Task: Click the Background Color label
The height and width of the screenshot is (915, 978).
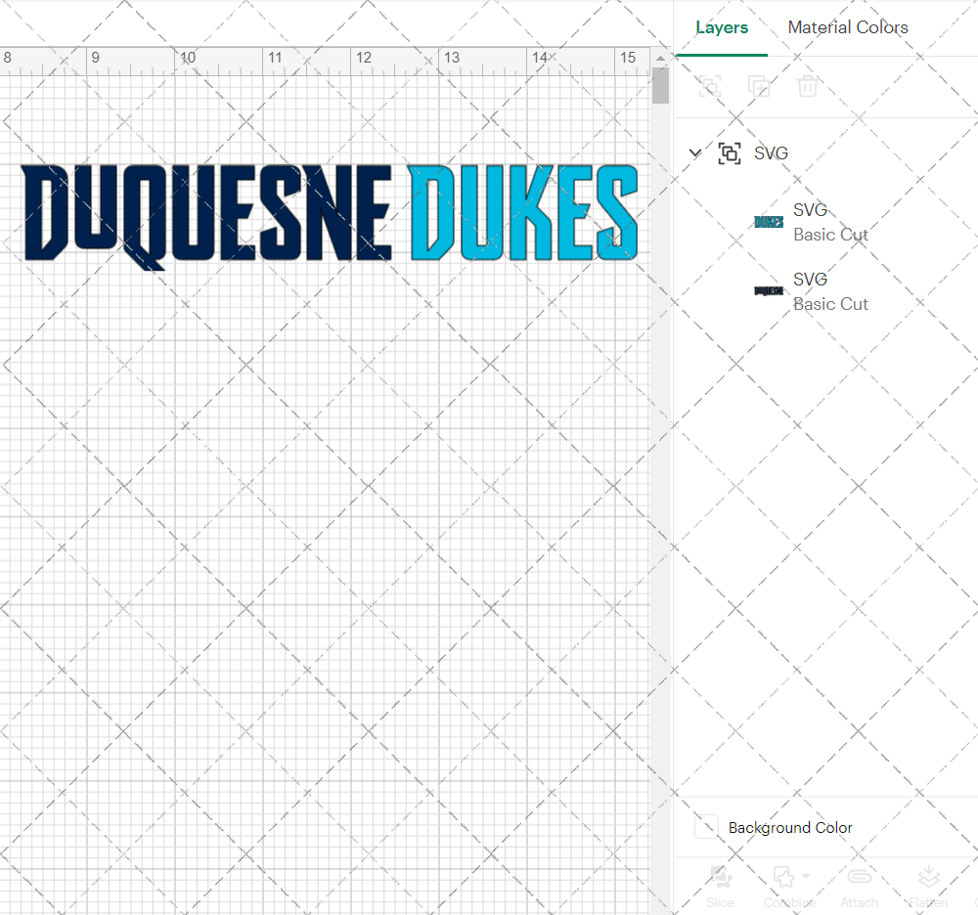Action: 790,828
